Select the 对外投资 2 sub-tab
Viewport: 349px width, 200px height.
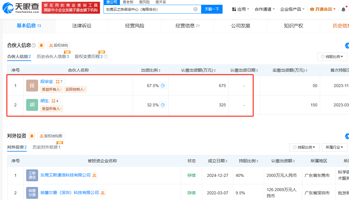click(17, 147)
